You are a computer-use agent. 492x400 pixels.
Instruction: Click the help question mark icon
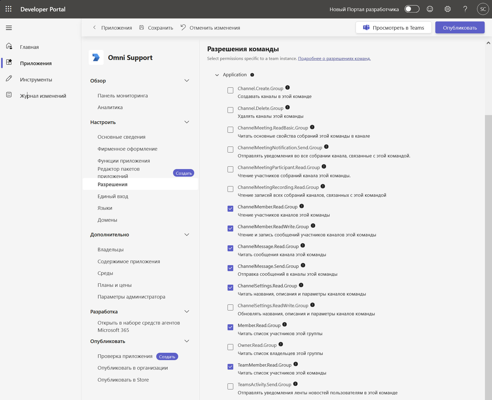point(465,9)
